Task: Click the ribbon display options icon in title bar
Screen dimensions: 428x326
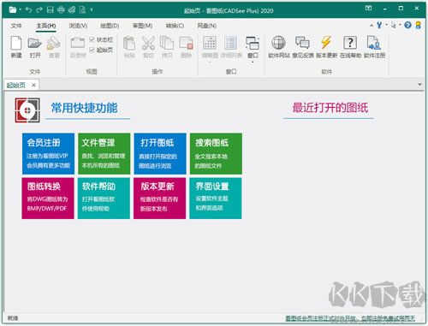Action: (368, 9)
